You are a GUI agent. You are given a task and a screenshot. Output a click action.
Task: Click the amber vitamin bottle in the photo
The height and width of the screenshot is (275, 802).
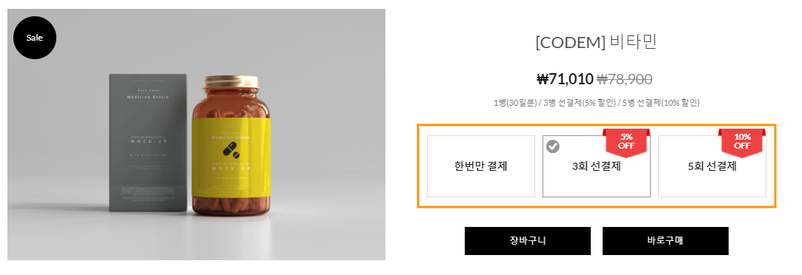pyautogui.click(x=231, y=148)
